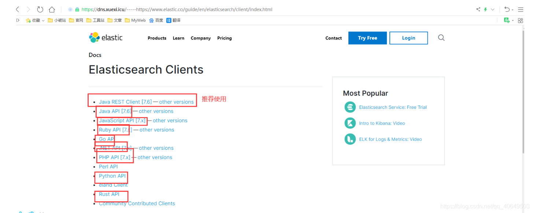Open the MyWeb bookmark folder
This screenshot has width=533, height=213.
(135, 20)
